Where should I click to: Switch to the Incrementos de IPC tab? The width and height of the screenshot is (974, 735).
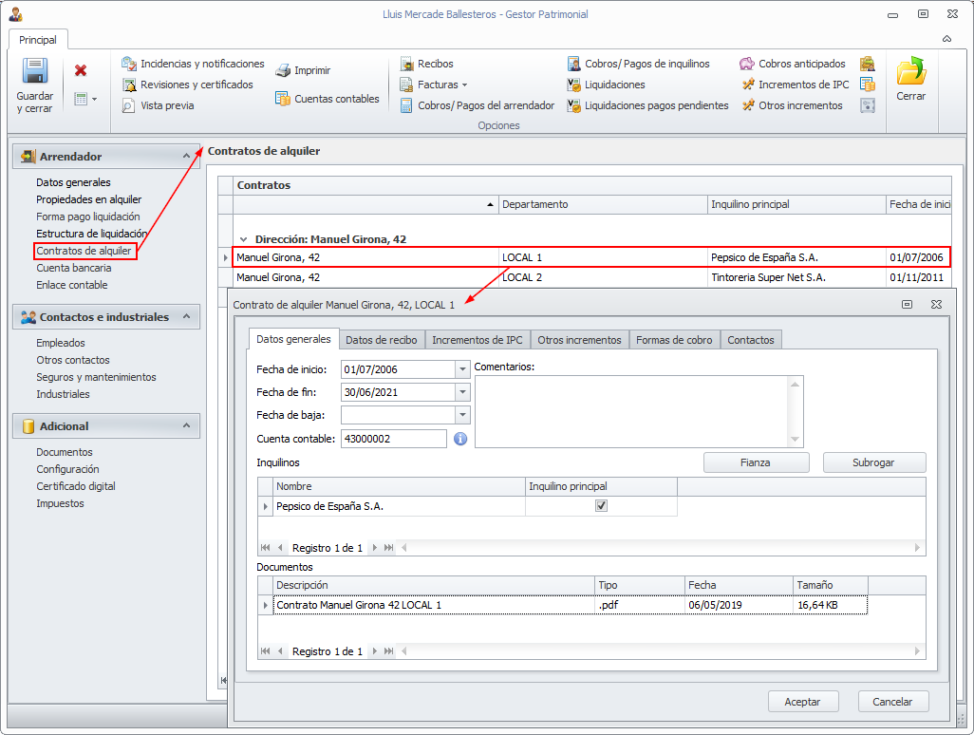coord(477,340)
